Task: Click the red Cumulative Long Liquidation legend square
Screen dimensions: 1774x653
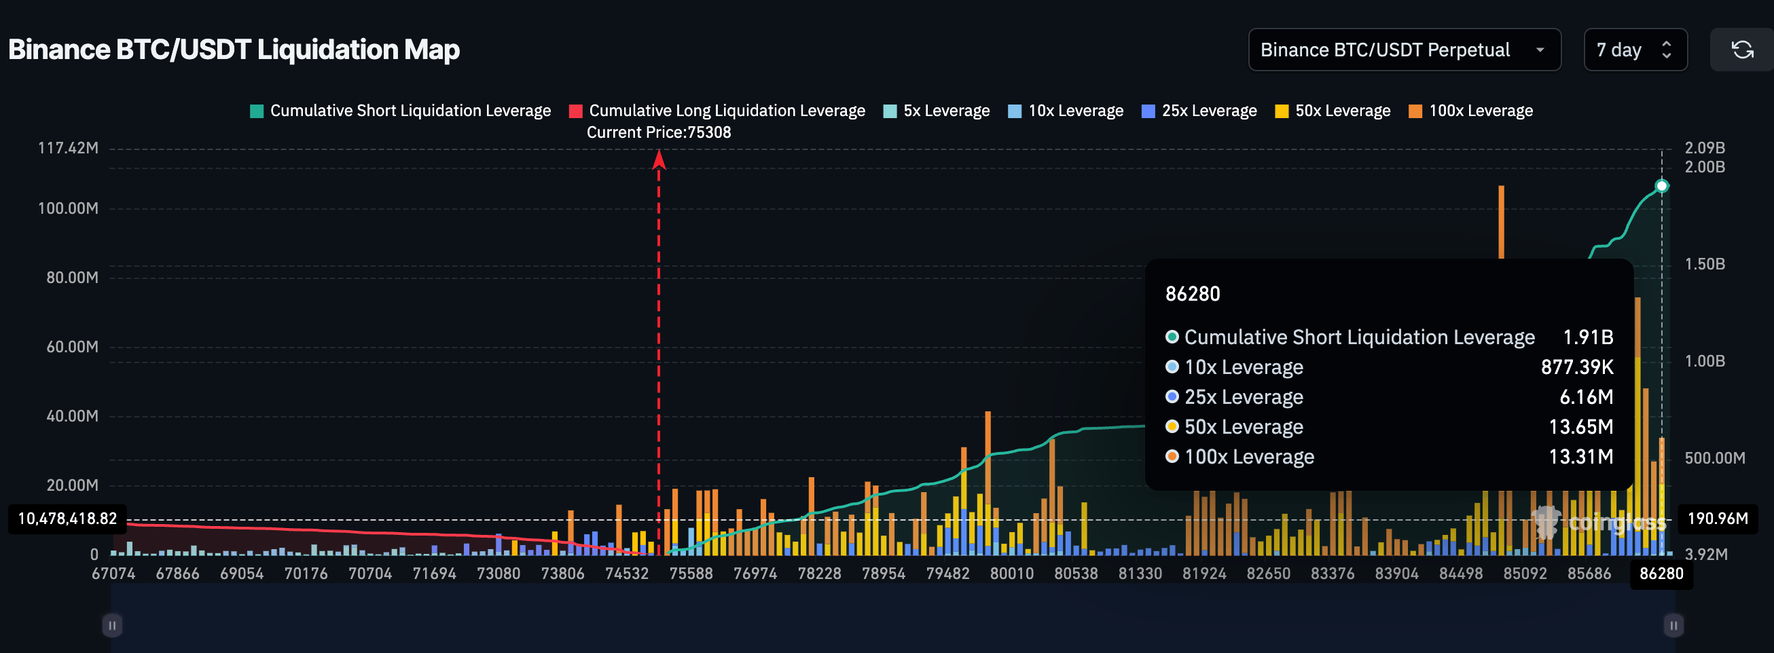Action: 577,110
